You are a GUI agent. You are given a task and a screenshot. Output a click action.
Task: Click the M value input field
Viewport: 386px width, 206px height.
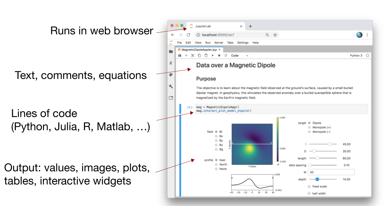(331, 172)
